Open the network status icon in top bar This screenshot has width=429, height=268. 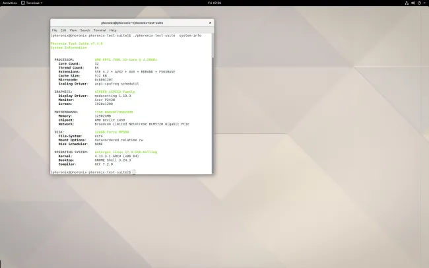[407, 3]
